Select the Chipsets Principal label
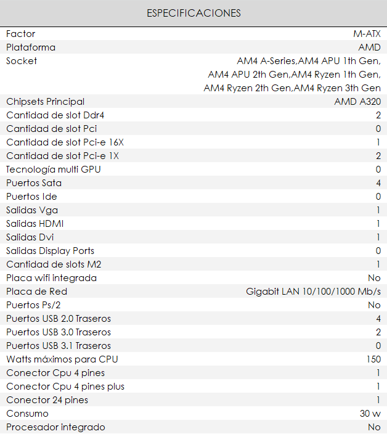This screenshot has width=387, height=434. click(46, 102)
